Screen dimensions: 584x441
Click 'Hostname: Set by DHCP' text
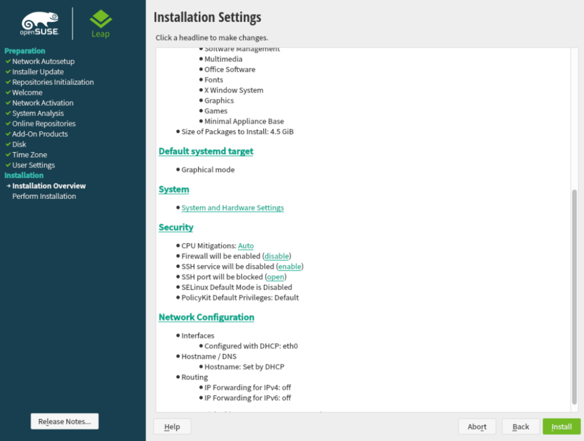pyautogui.click(x=244, y=366)
